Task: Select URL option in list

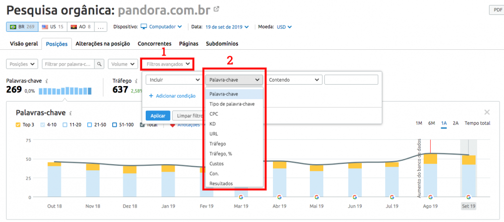Action: click(x=235, y=134)
